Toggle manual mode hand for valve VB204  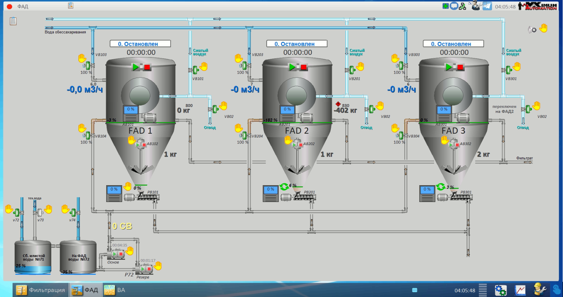[x=239, y=128]
